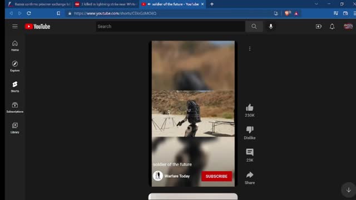
Task: Dislike the soldier of the future short
Action: pos(250,129)
